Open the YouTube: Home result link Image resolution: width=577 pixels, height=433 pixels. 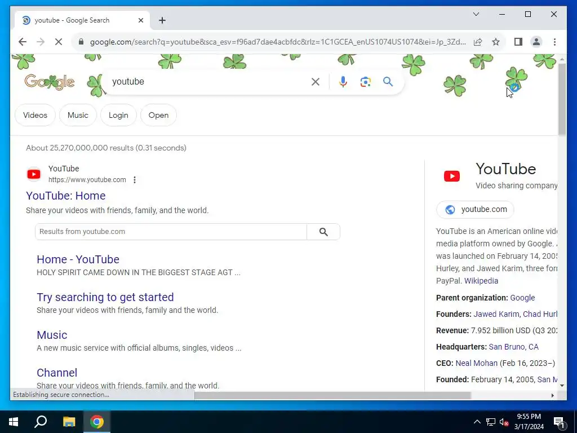click(x=66, y=196)
